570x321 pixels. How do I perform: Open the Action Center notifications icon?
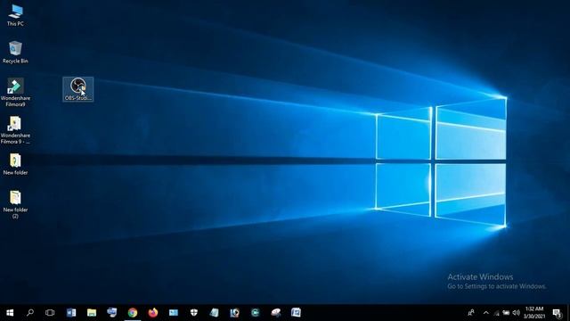click(x=557, y=313)
